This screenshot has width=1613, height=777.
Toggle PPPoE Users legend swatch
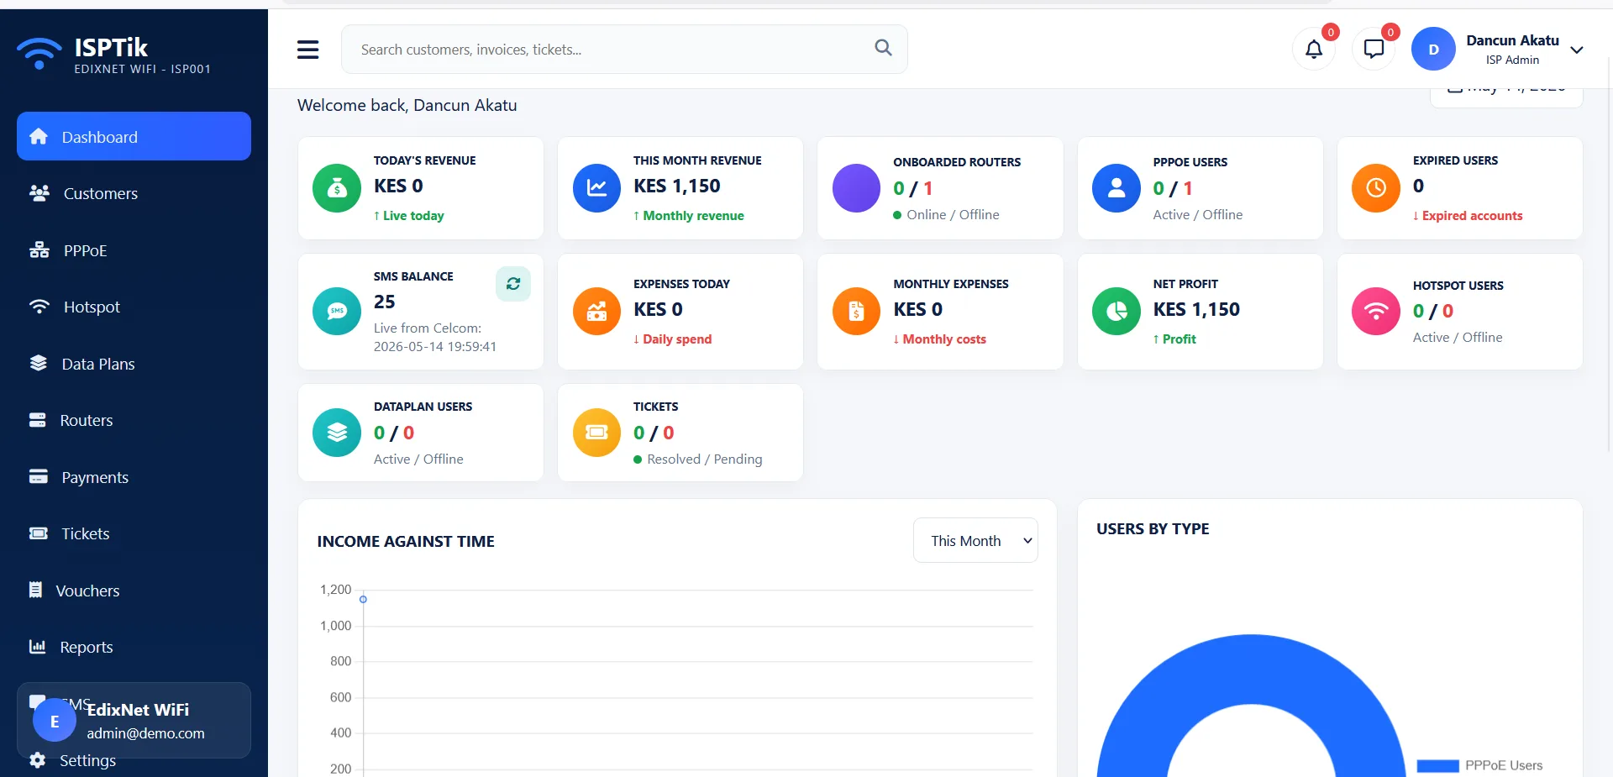1437,765
